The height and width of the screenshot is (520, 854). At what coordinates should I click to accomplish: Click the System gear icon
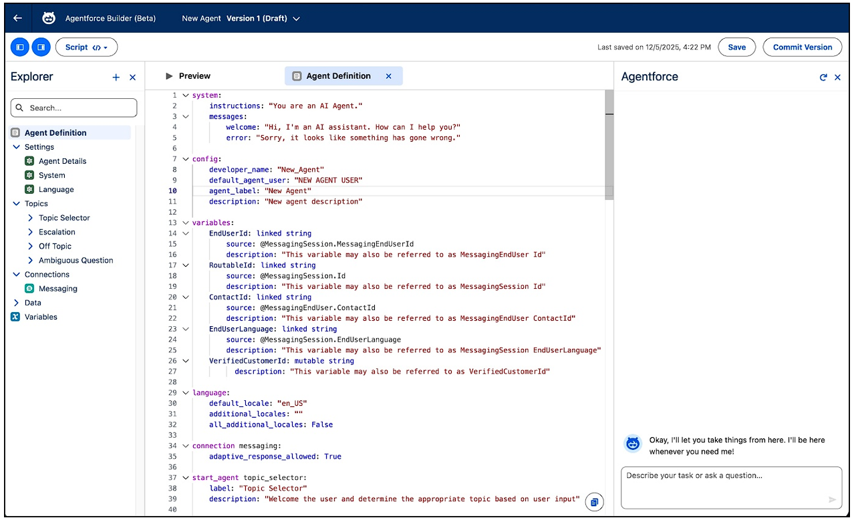(x=29, y=175)
